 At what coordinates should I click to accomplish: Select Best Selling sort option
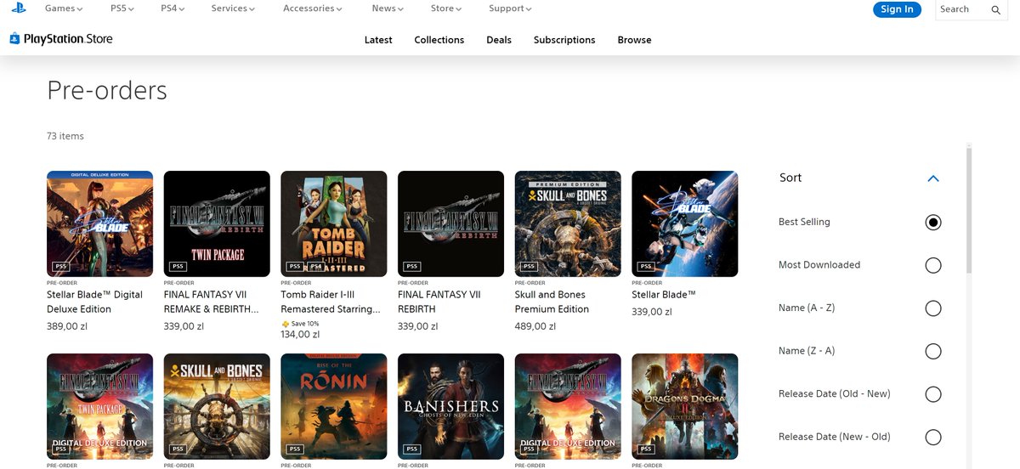point(933,223)
